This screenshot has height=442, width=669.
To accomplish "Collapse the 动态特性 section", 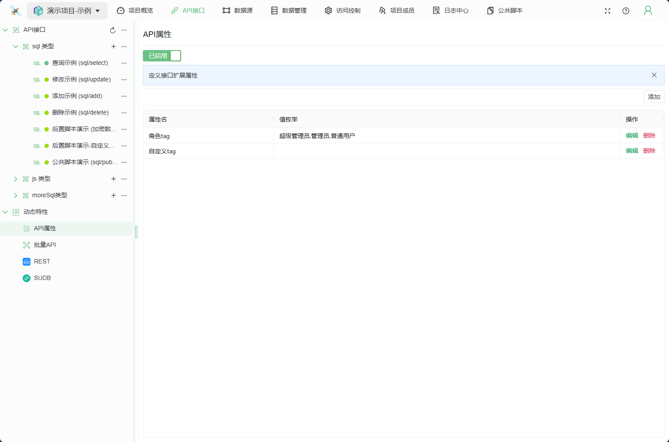I will pyautogui.click(x=5, y=212).
